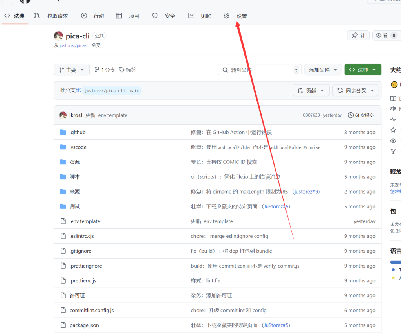Viewport: 401px width, 334px height.
Task: Click the 3 months ago timestamp
Action: (359, 132)
